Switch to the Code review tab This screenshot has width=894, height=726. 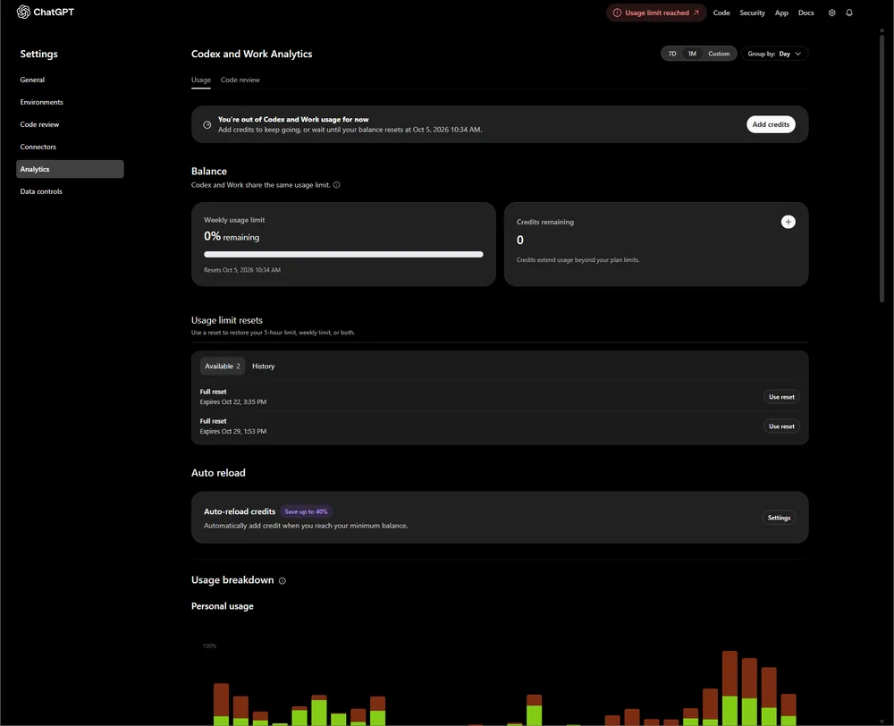240,80
